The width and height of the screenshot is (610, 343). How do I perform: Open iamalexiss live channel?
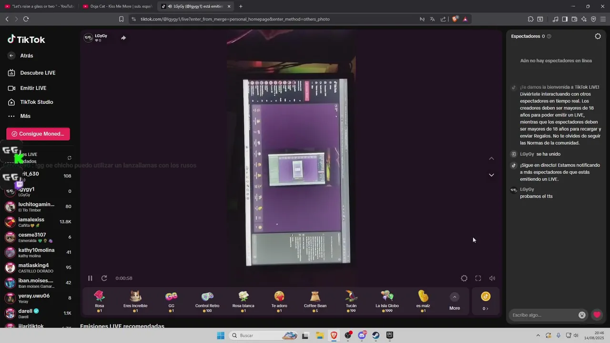38,222
